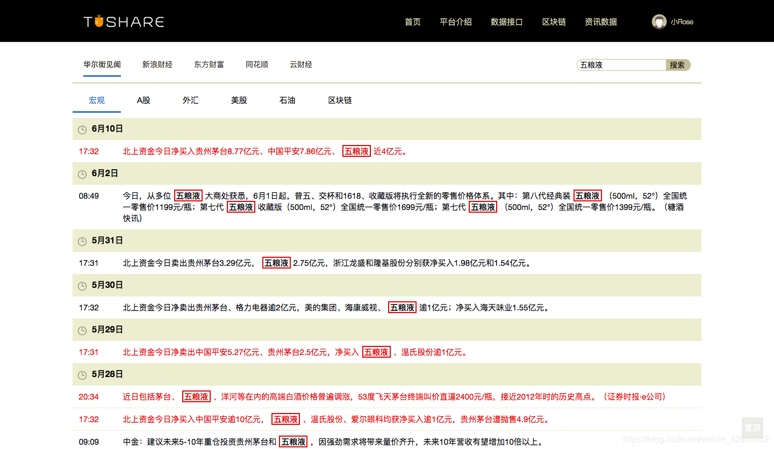
Task: Click the 置顶 back-to-top button
Action: click(752, 428)
